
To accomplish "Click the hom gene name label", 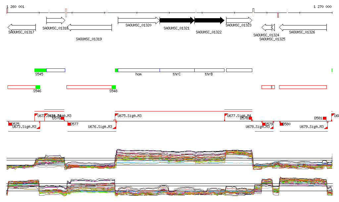I will [139, 74].
